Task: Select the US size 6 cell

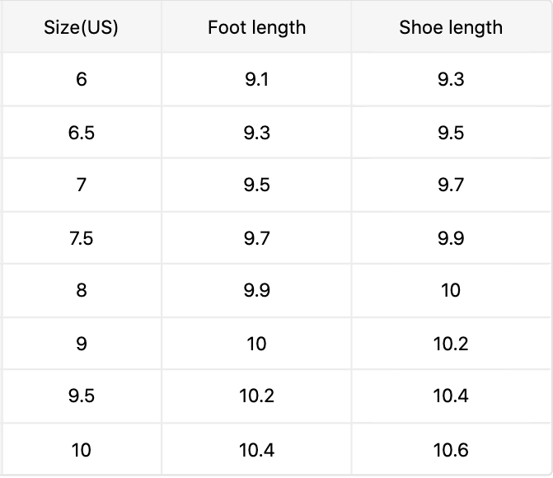Action: click(81, 80)
